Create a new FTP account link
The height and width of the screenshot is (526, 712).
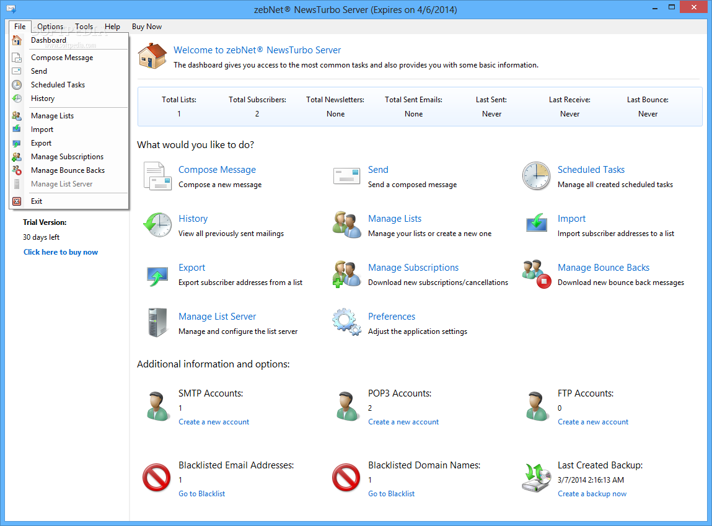[593, 422]
